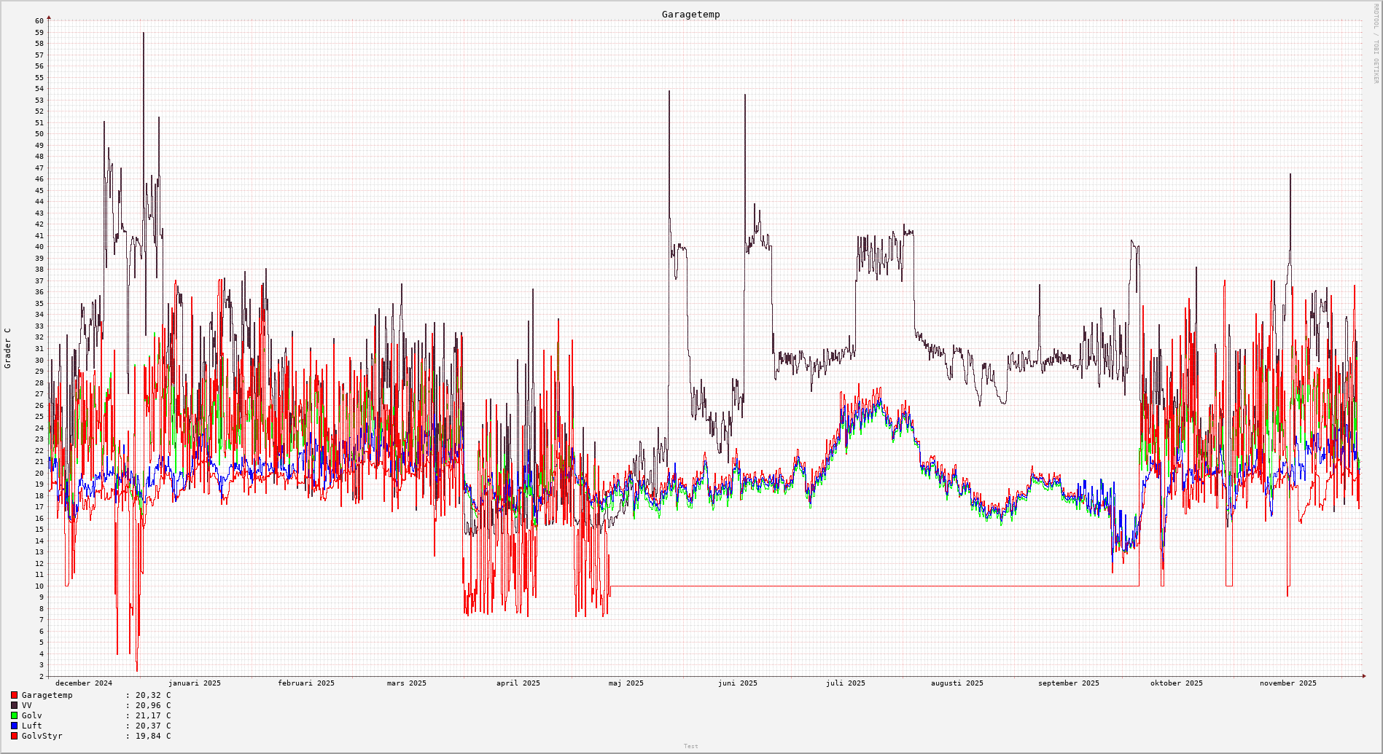Click the blue Luft legend swatch
This screenshot has height=754, width=1383.
[x=14, y=726]
